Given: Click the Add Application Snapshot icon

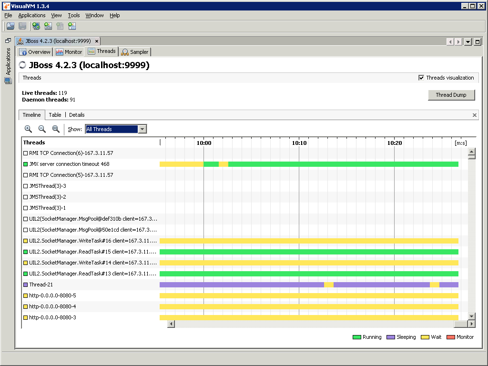Looking at the screenshot, I should (72, 26).
